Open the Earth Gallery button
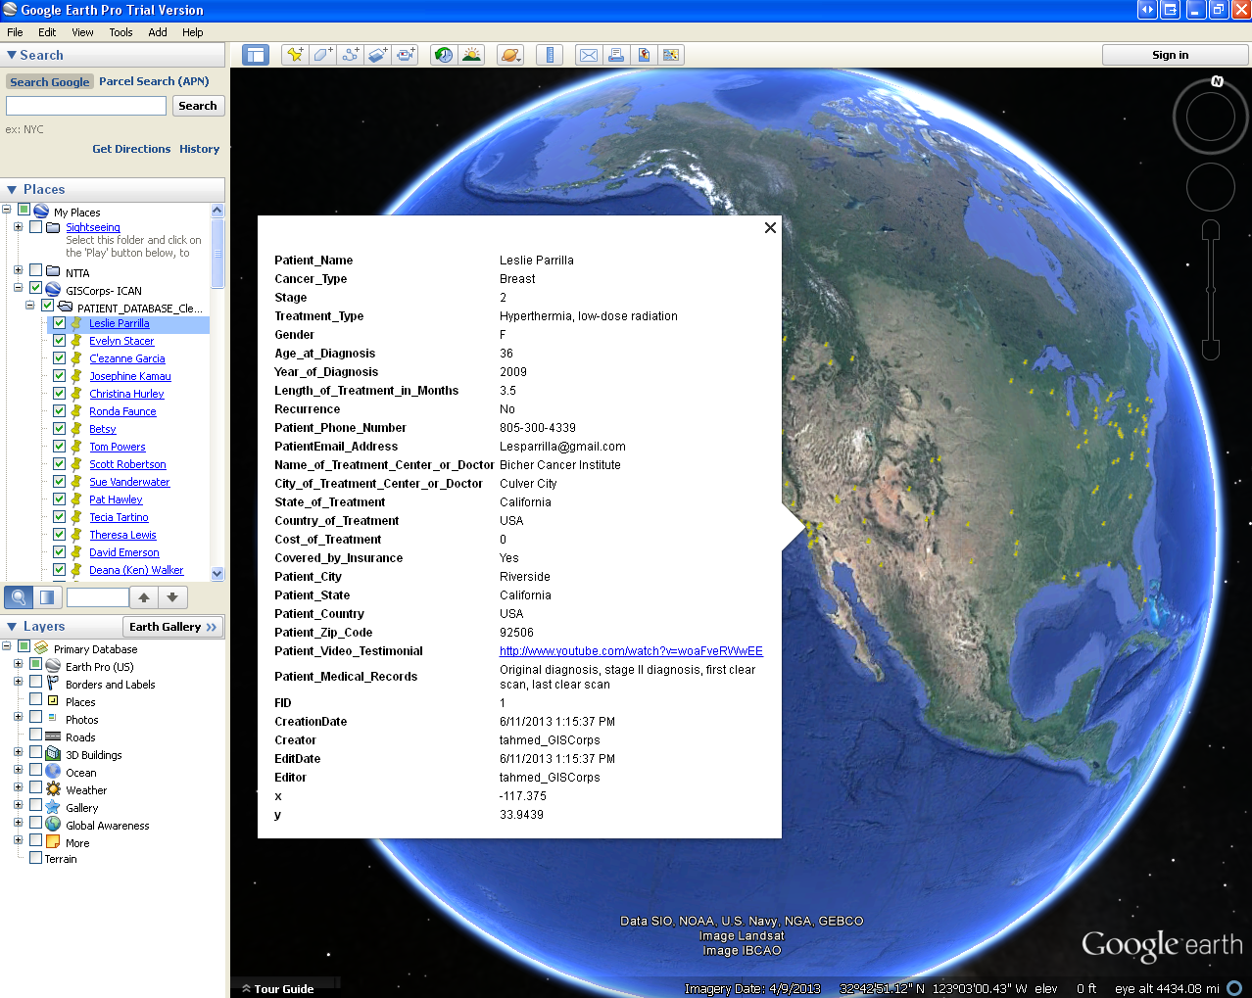Screen dimensions: 1252x998 [172, 627]
